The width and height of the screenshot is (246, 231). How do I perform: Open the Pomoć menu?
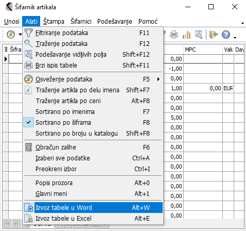coord(148,21)
